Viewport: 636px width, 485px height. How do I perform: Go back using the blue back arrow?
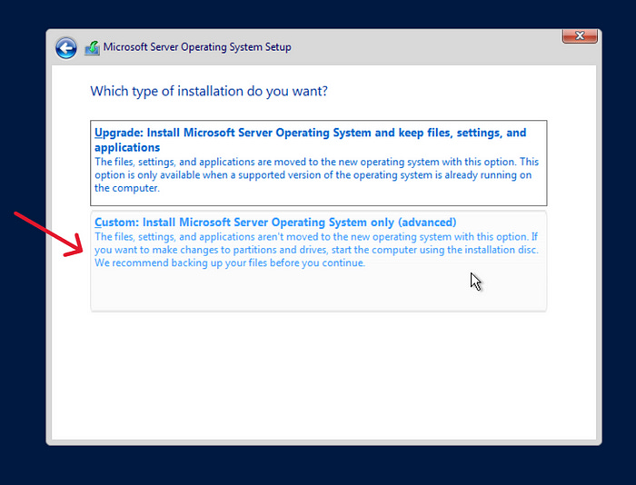(x=66, y=48)
